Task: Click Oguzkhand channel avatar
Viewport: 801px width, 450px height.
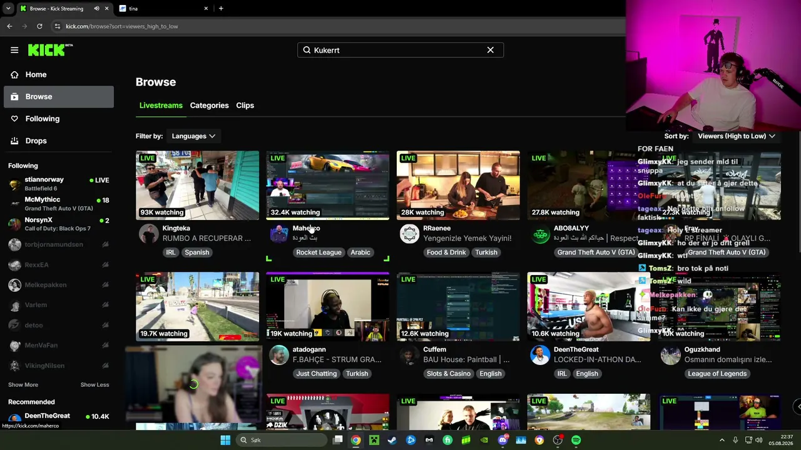Action: click(670, 355)
